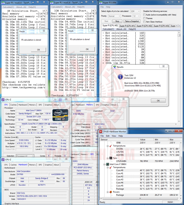Screen dimensions: 184x205
Task: Toggle Aero Glass Interface checkbox
Action: (144, 22)
